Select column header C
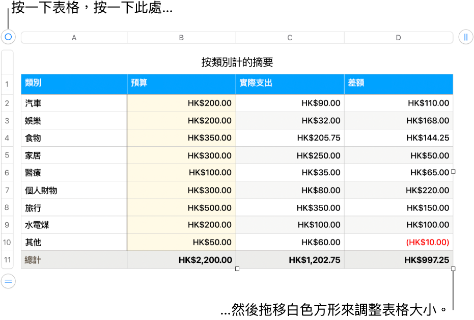 [x=290, y=38]
